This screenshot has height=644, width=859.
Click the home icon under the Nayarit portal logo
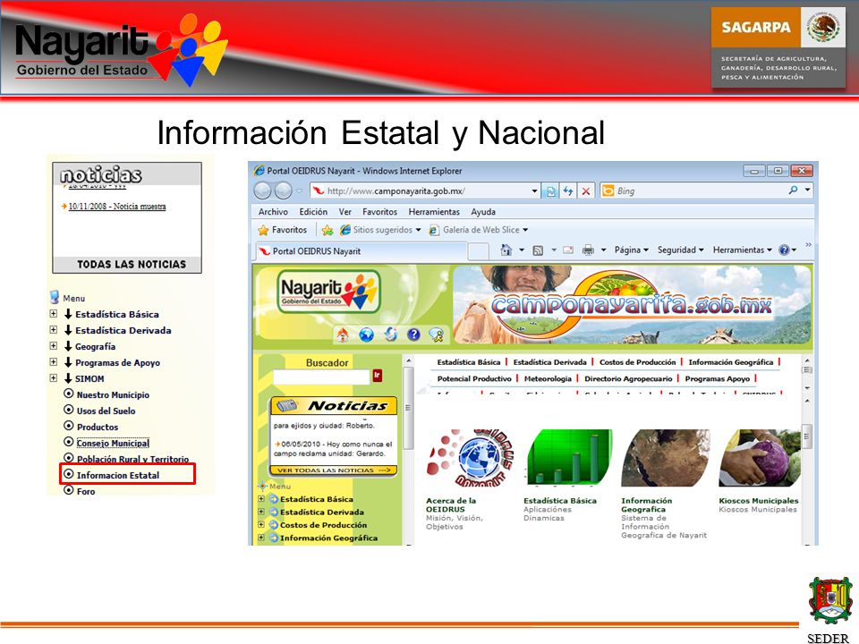(343, 334)
